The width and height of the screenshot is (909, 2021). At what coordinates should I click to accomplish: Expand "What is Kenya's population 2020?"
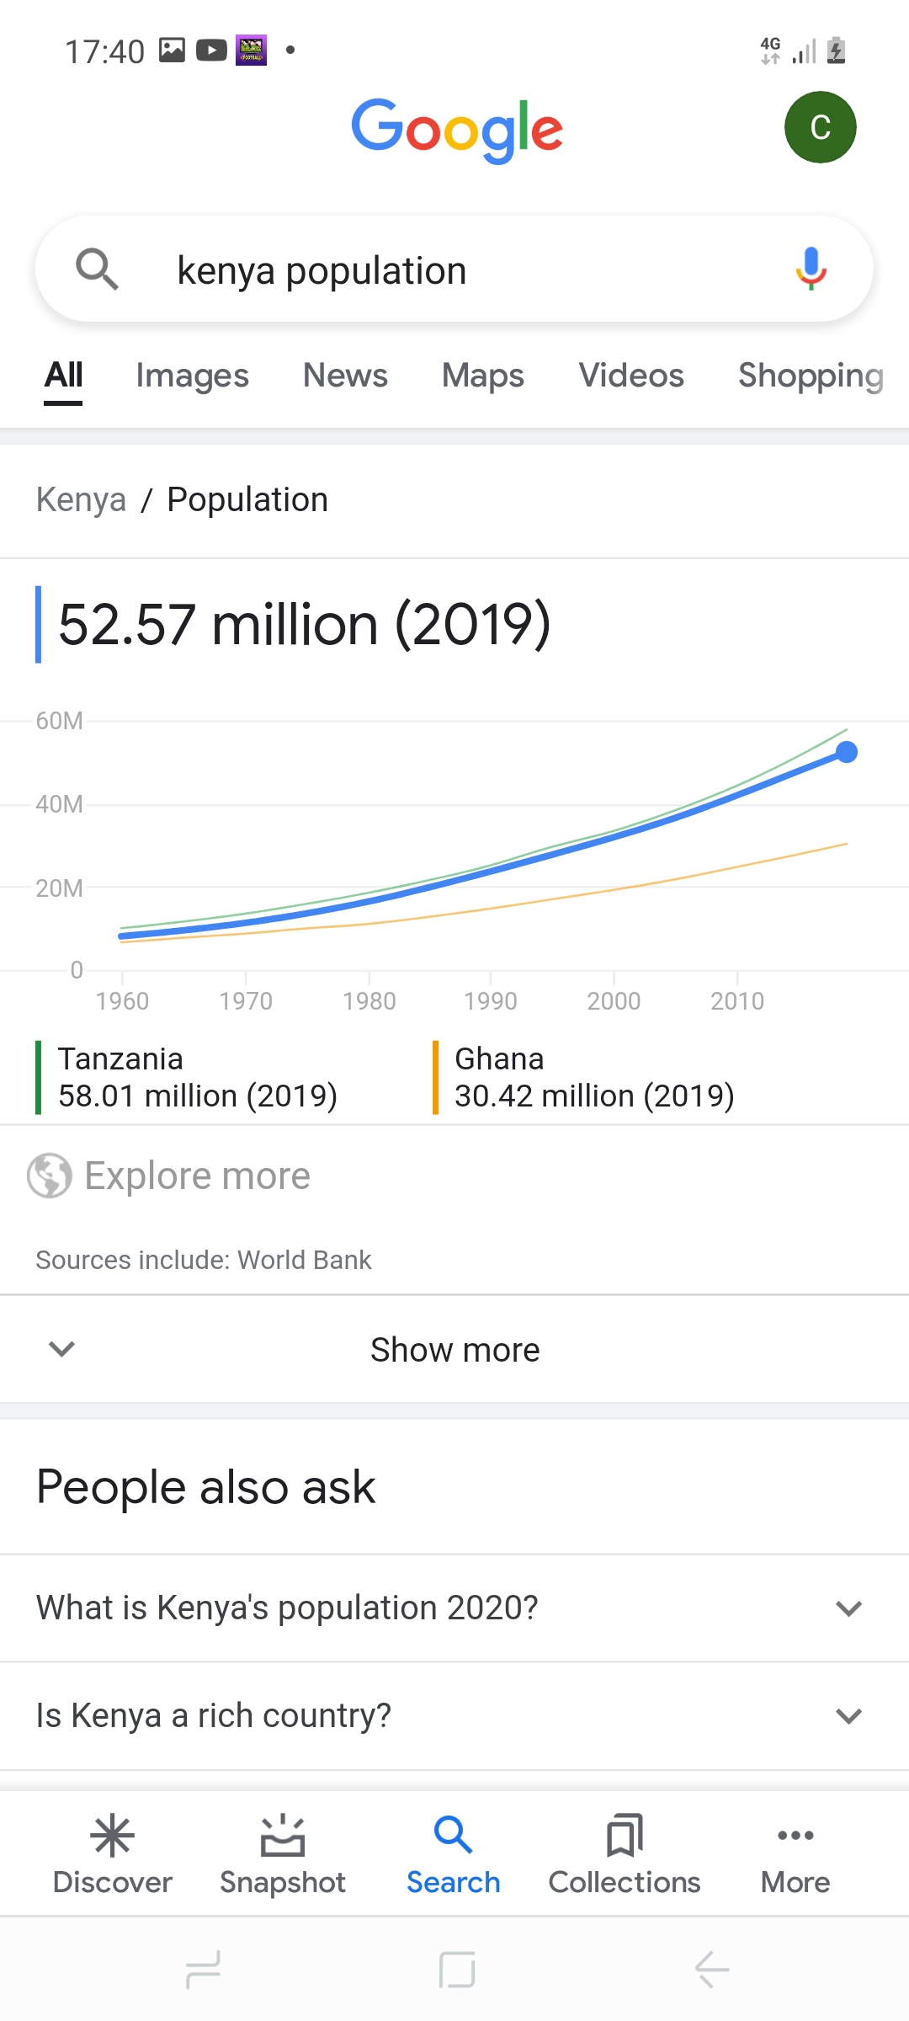tap(454, 1608)
